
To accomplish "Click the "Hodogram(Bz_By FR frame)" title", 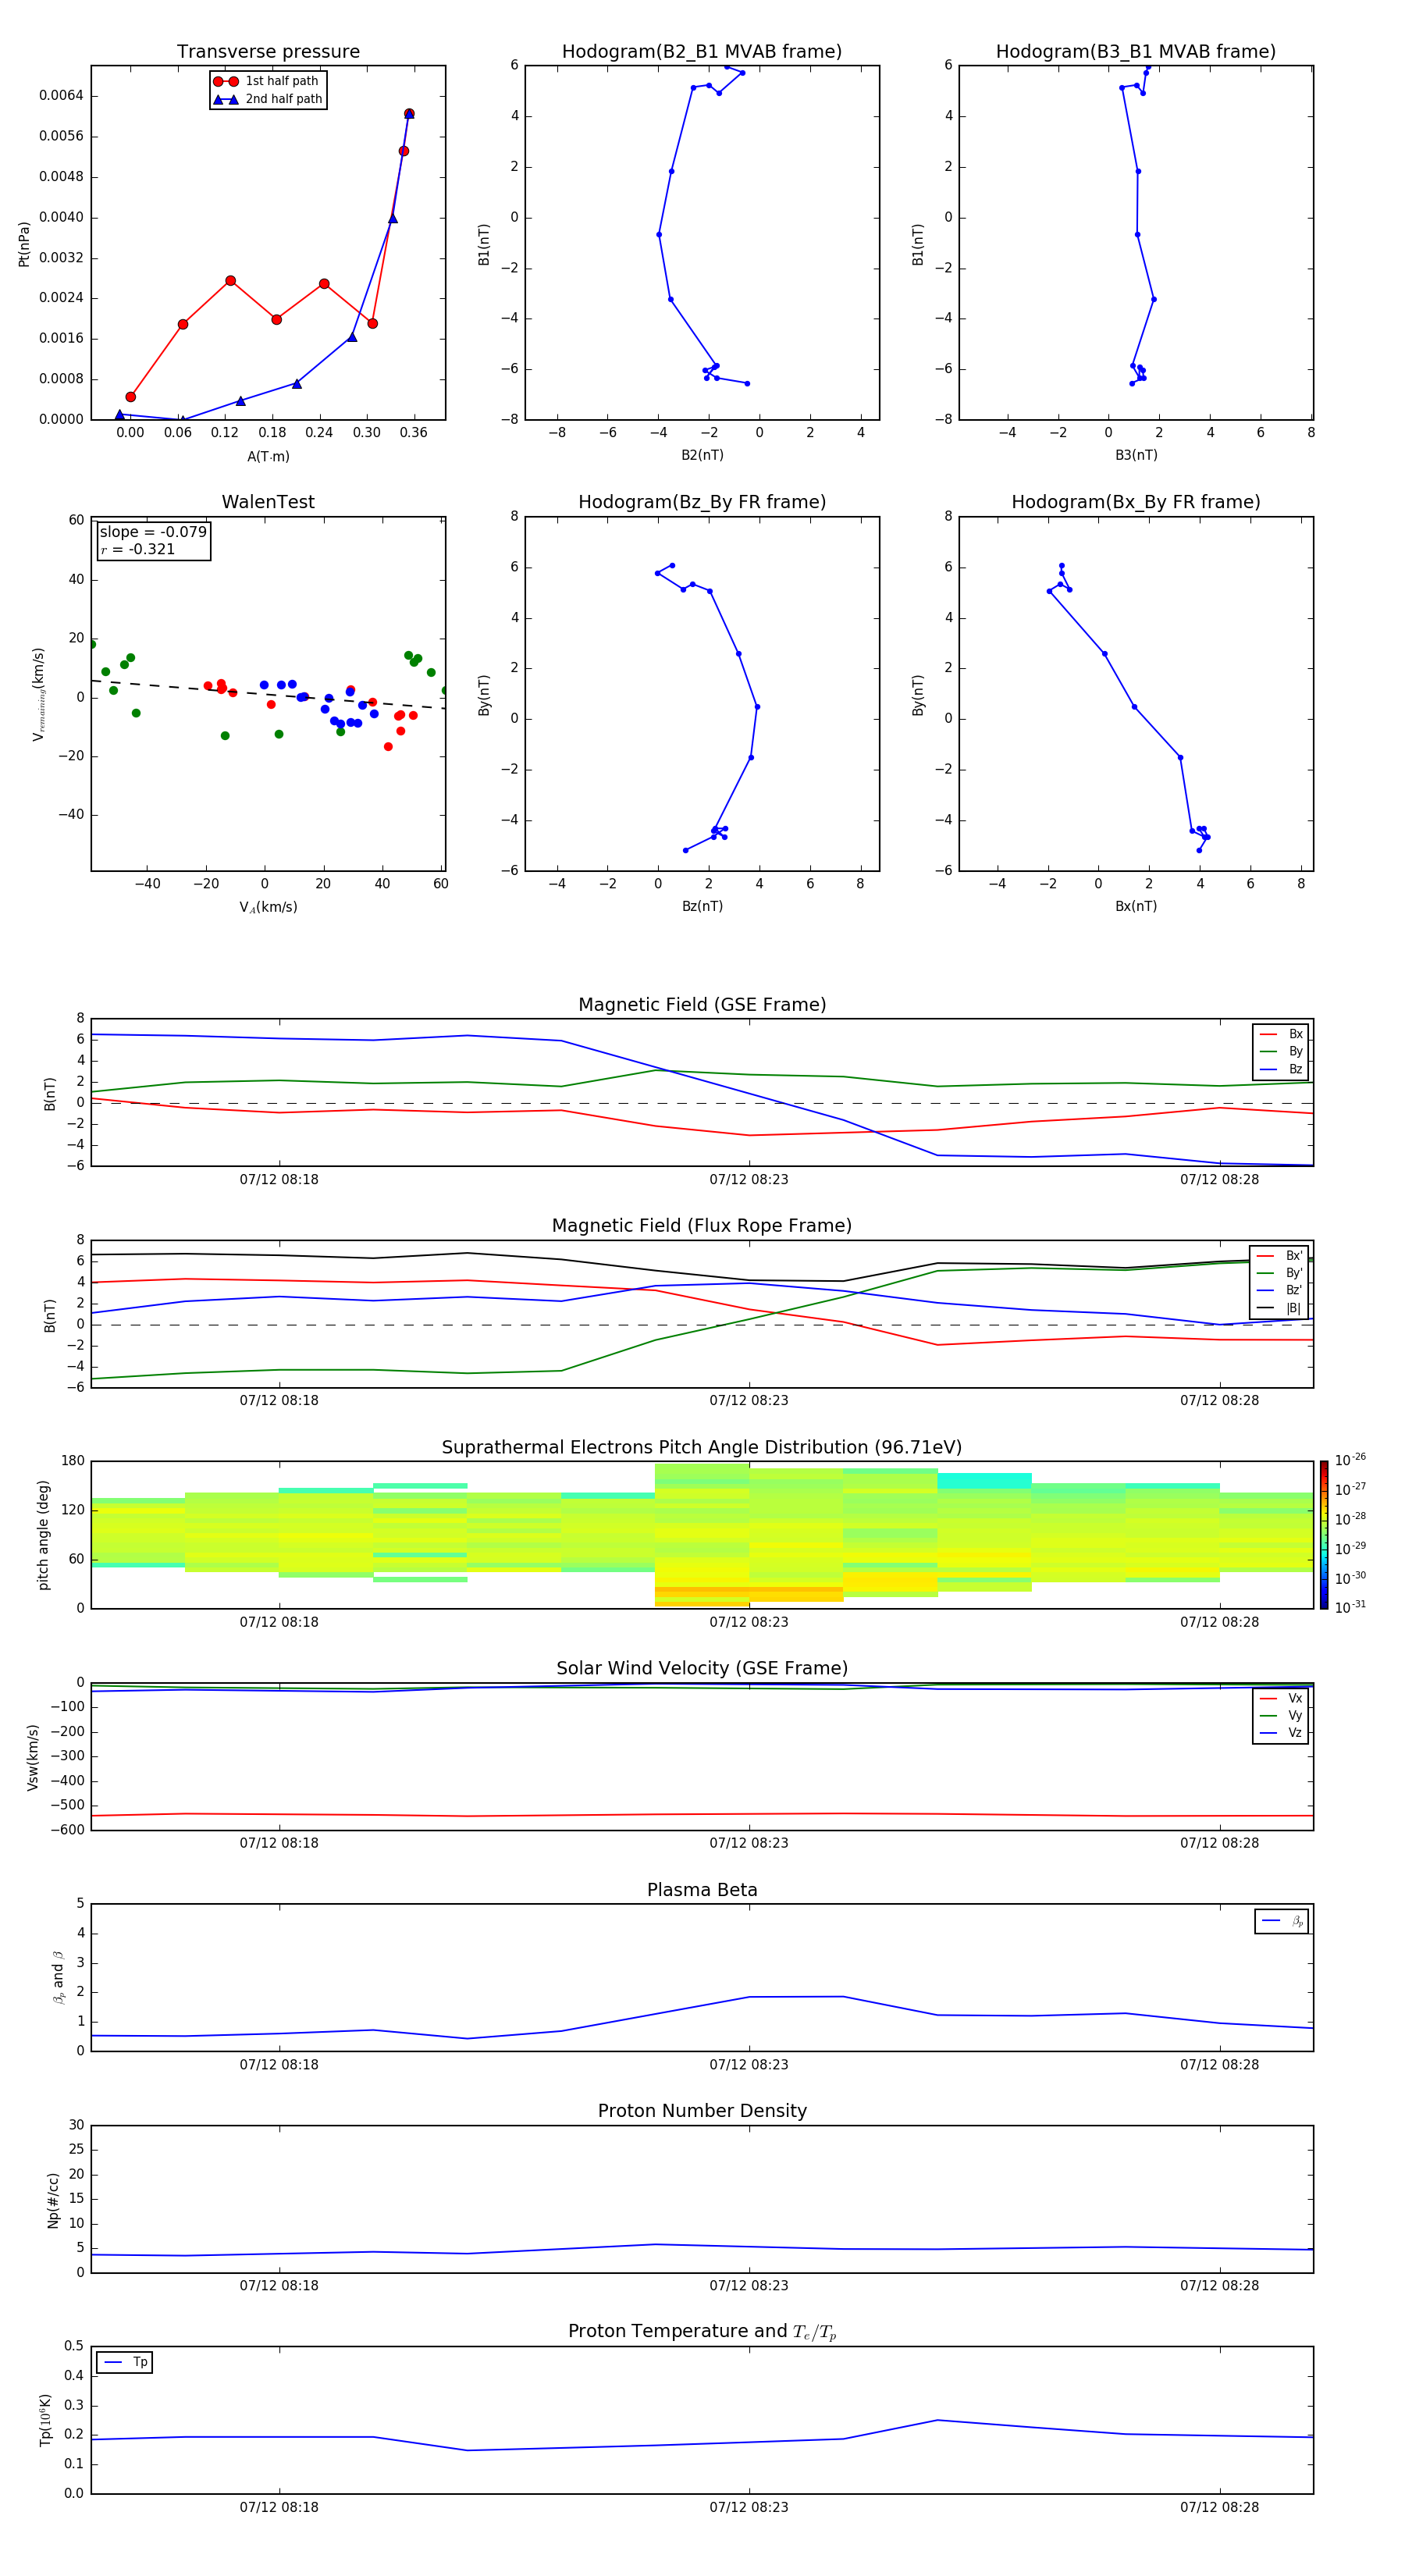I will (x=702, y=502).
